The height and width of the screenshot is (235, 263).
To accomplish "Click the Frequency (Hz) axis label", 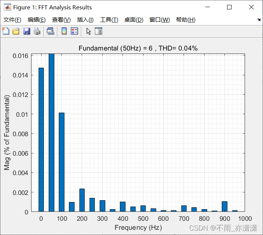I will pyautogui.click(x=138, y=228).
